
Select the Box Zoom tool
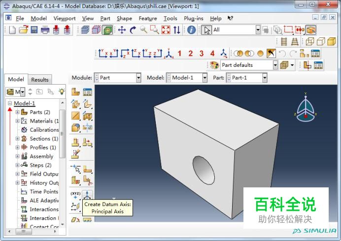pos(154,30)
